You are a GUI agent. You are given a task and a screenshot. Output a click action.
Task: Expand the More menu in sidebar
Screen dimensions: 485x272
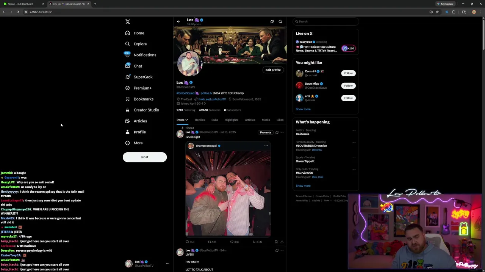(x=134, y=143)
